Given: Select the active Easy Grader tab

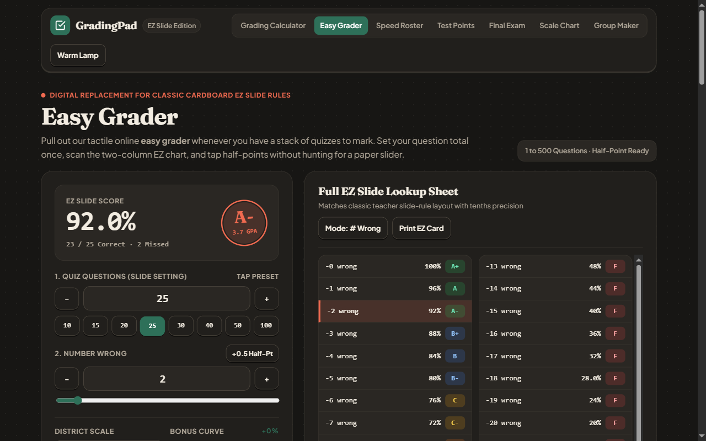Looking at the screenshot, I should coord(341,25).
